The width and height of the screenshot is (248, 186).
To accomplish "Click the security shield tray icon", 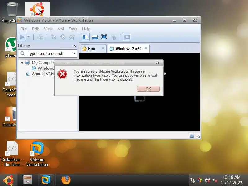I will [200, 180].
